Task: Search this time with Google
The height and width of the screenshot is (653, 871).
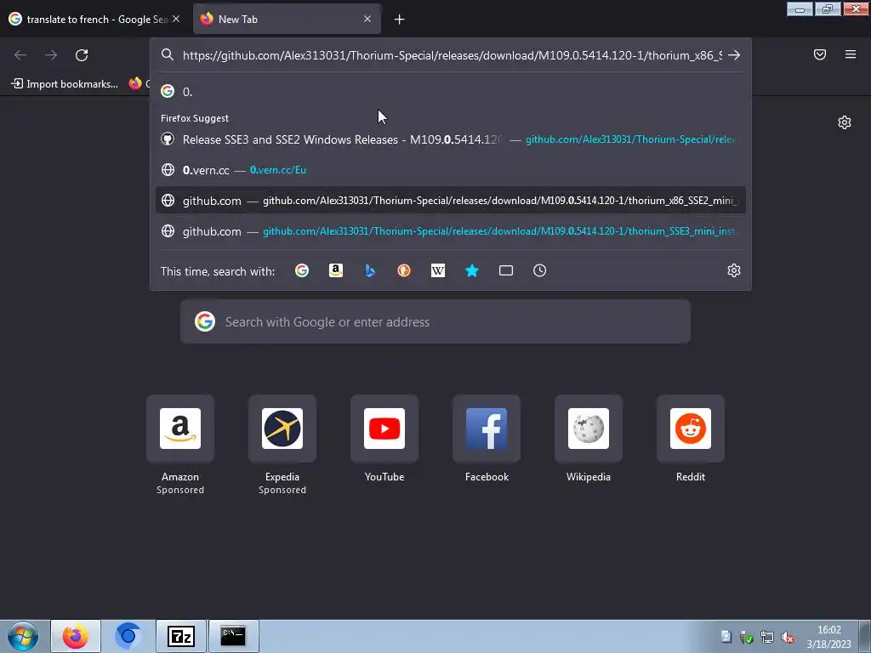Action: (302, 270)
